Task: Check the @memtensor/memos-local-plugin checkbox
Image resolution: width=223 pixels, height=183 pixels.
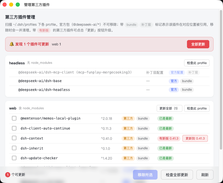Action: 14,118
